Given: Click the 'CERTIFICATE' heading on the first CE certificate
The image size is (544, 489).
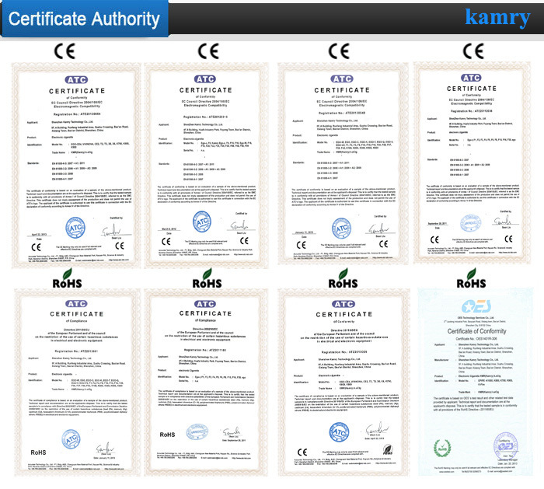Looking at the screenshot, I should [77, 91].
